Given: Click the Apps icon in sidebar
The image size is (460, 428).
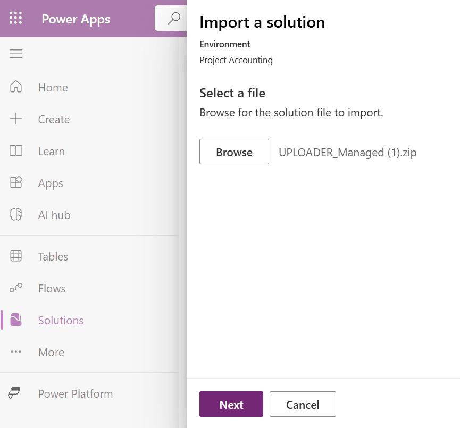Looking at the screenshot, I should 16,183.
